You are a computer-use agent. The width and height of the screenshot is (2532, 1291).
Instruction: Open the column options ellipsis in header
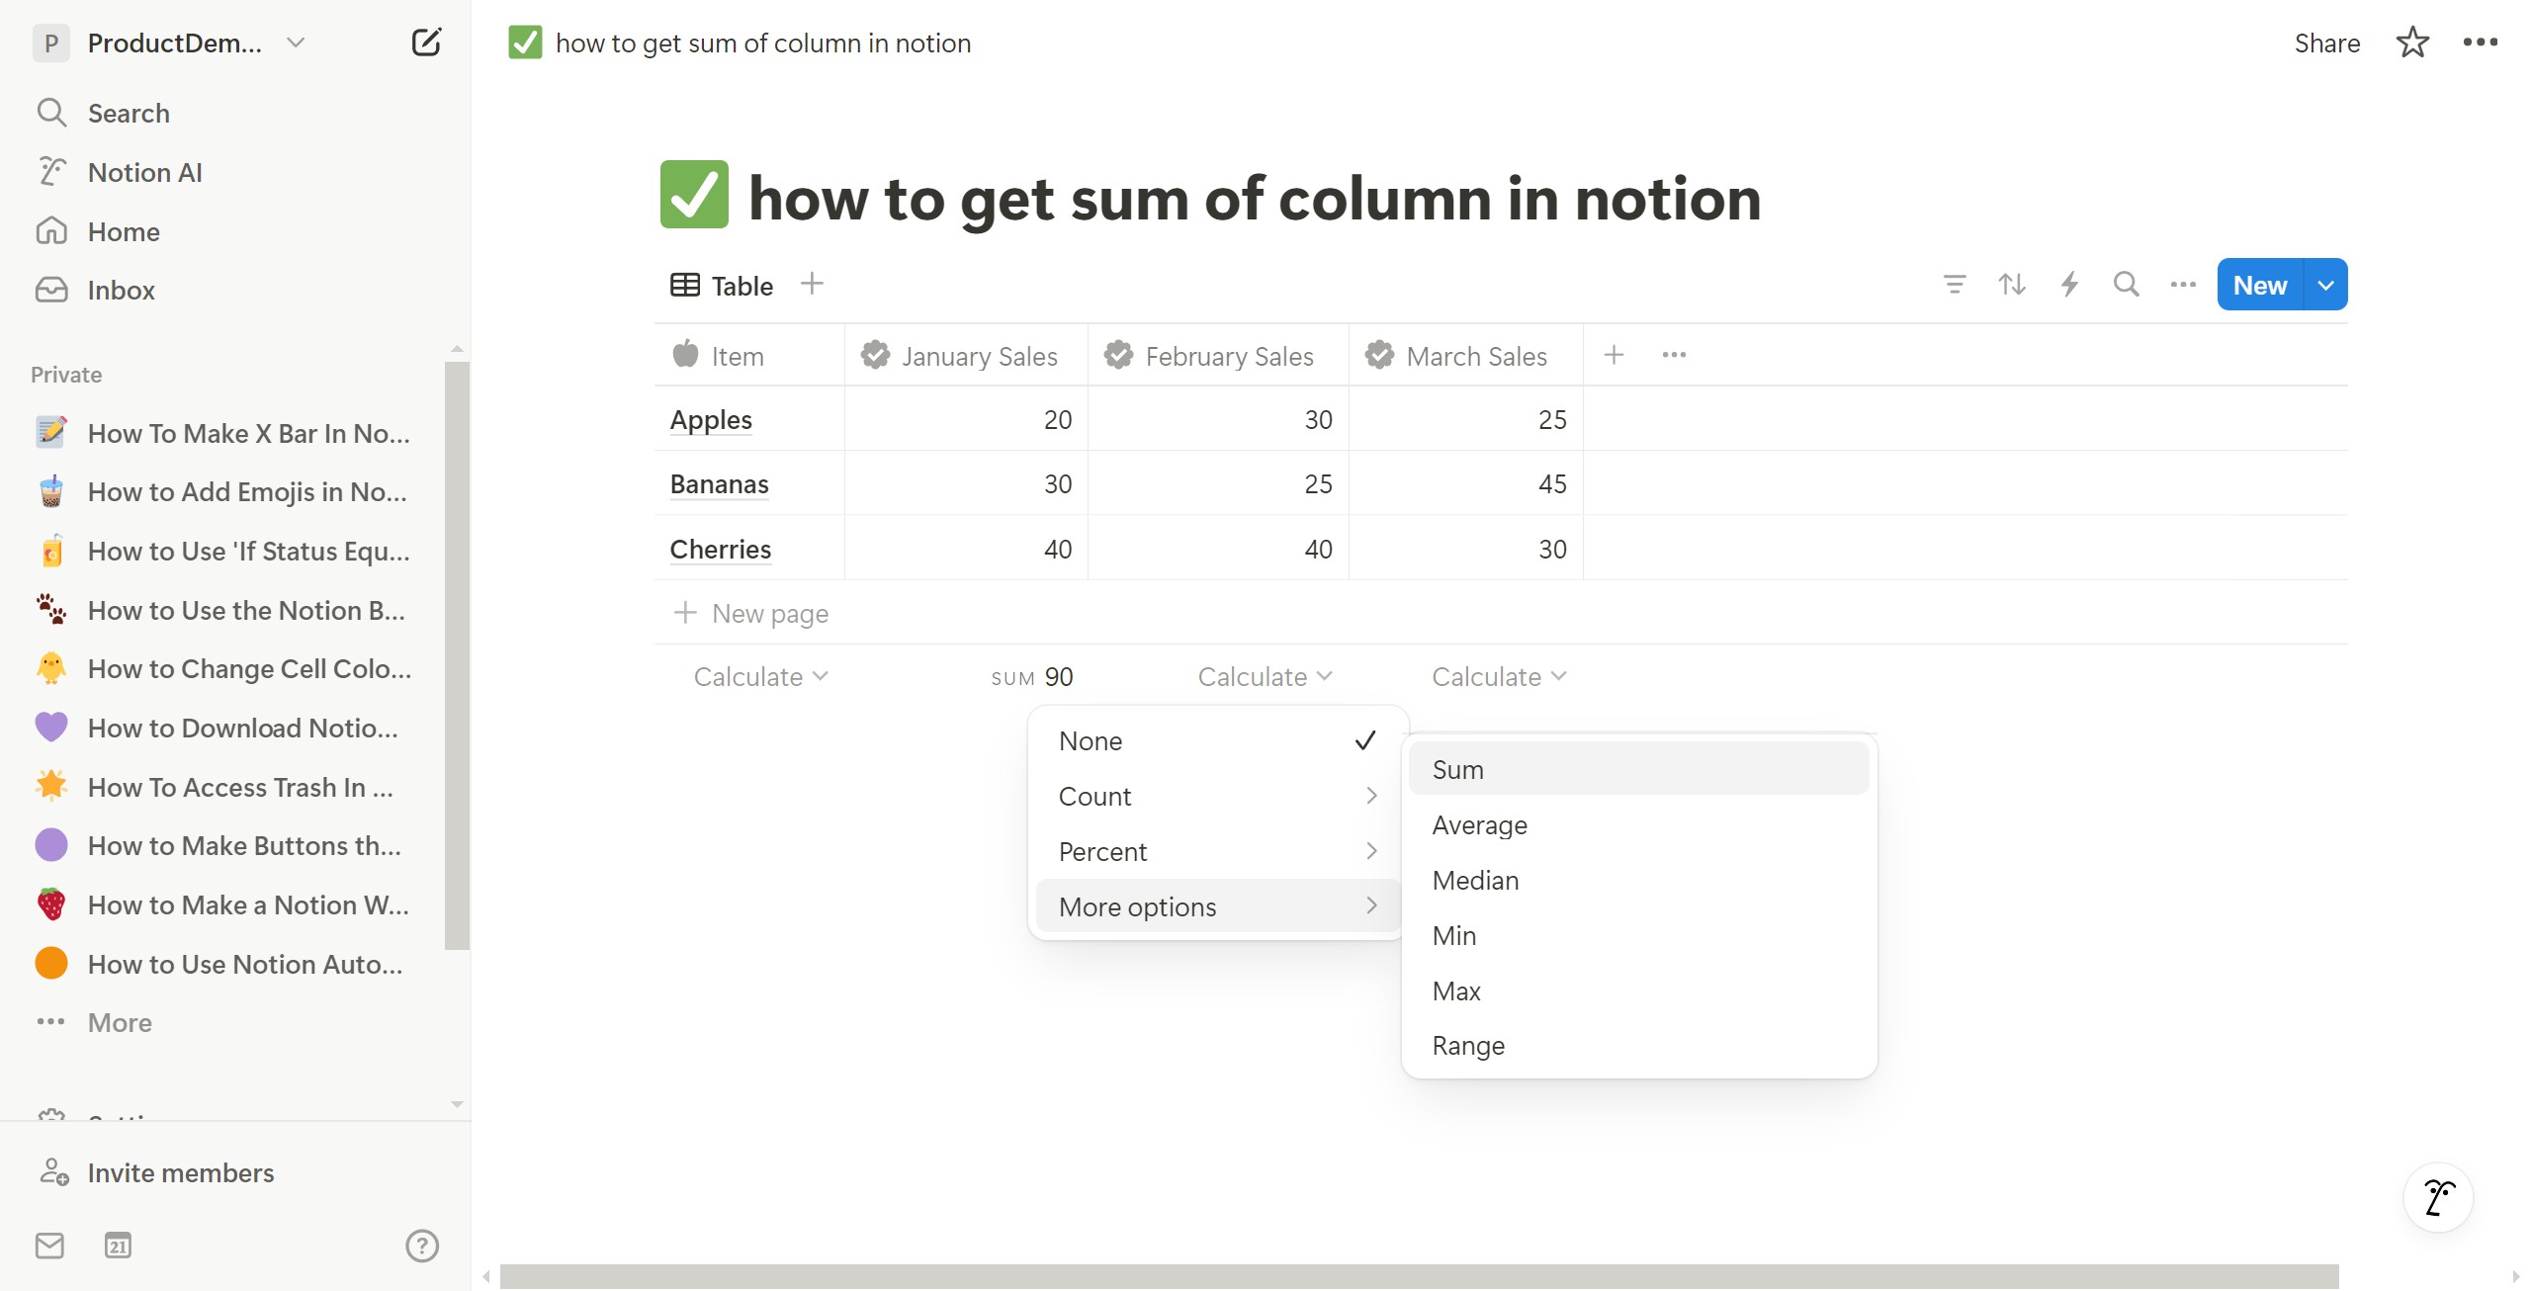coord(1674,355)
